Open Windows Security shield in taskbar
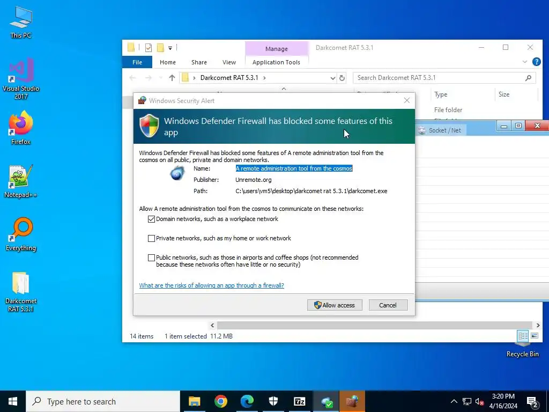549x412 pixels. pos(273,401)
